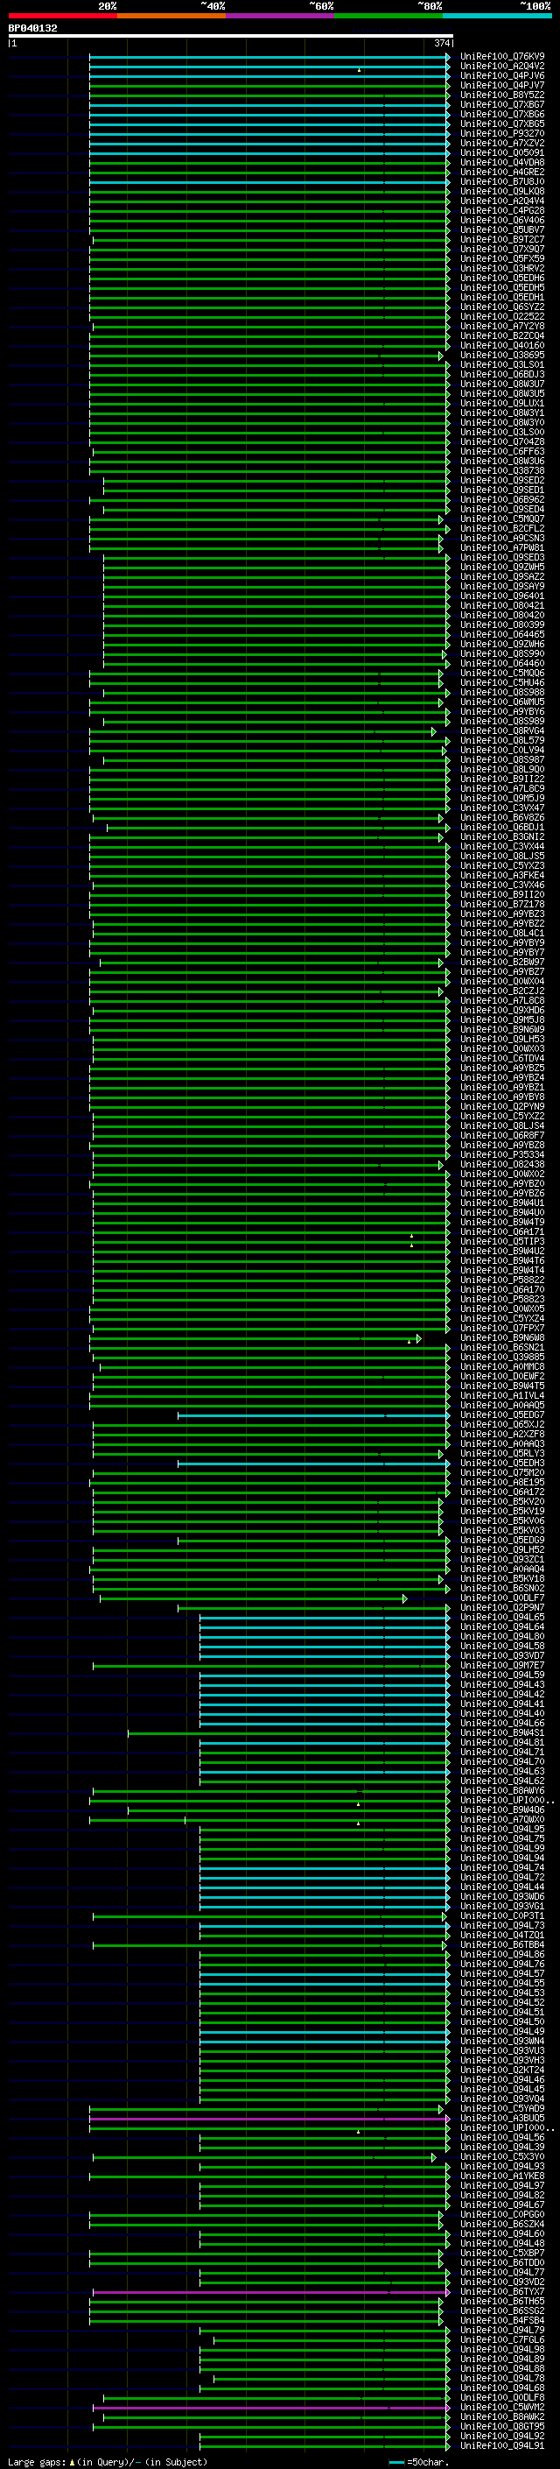
Task: Open the hit UniRef100_Q39885
Action: coord(502,1358)
